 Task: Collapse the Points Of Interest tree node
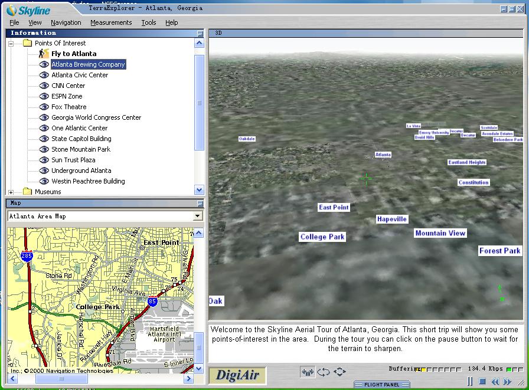(11, 44)
